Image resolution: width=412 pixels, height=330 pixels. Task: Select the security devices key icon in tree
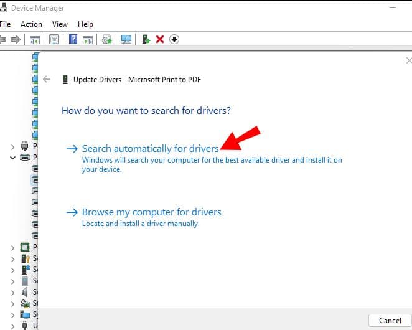(26, 258)
